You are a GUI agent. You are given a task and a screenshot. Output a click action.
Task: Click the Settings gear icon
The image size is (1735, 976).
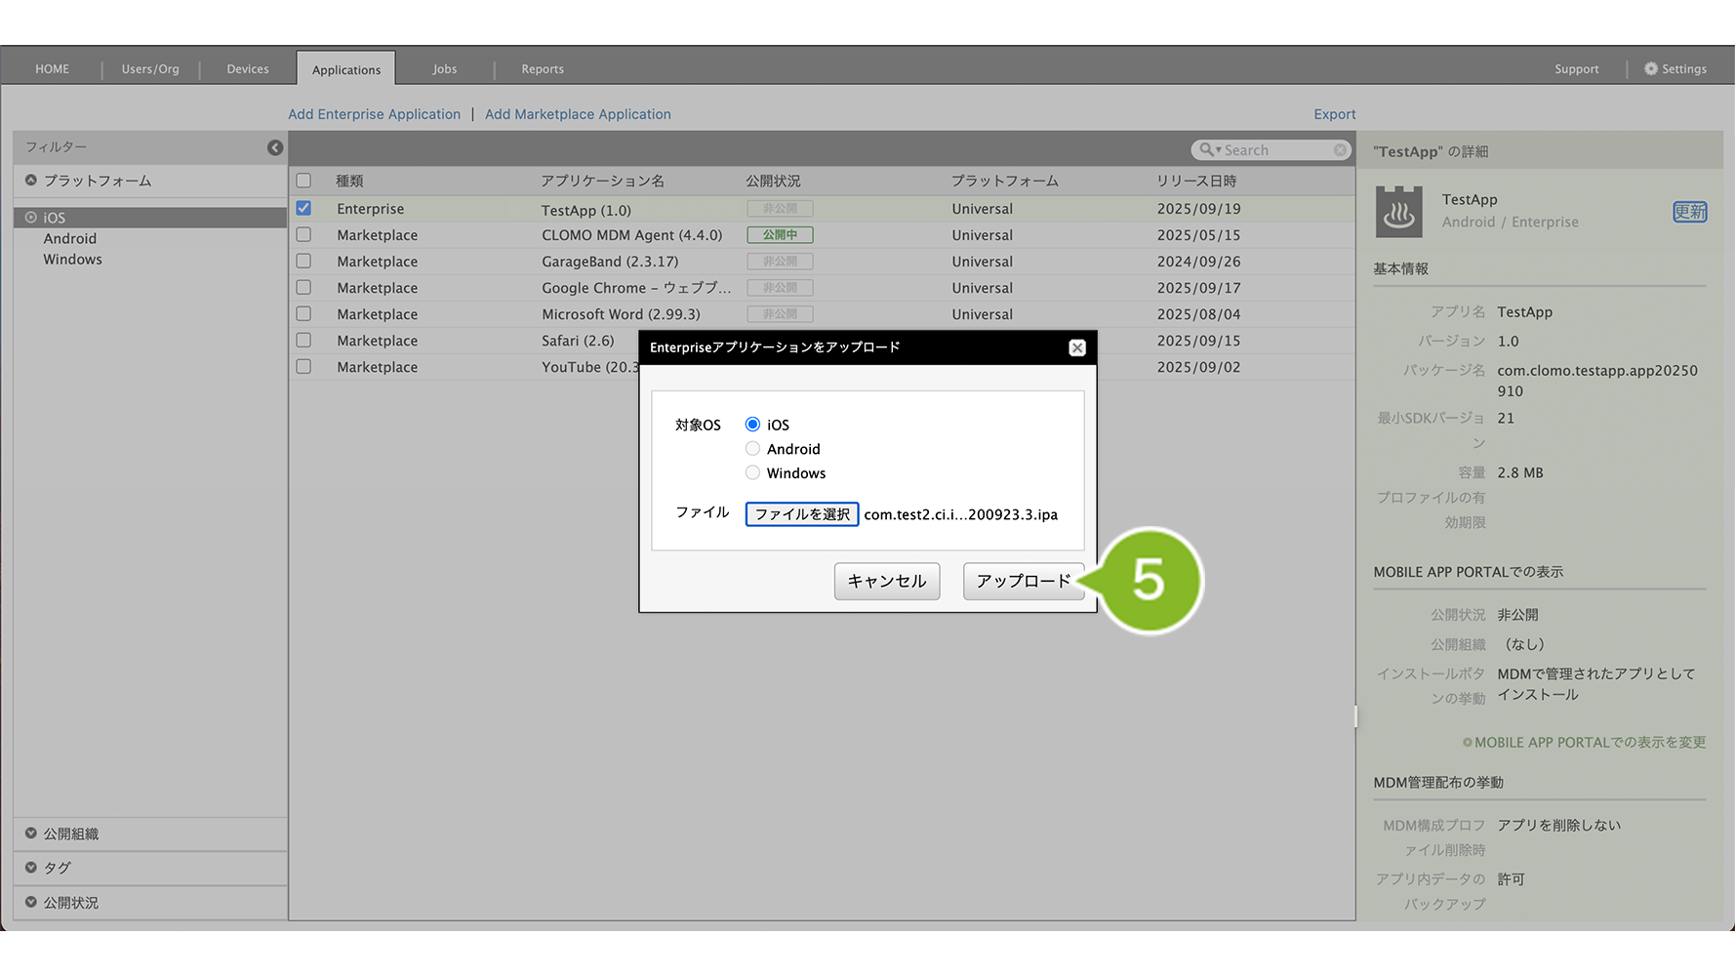[x=1650, y=69]
